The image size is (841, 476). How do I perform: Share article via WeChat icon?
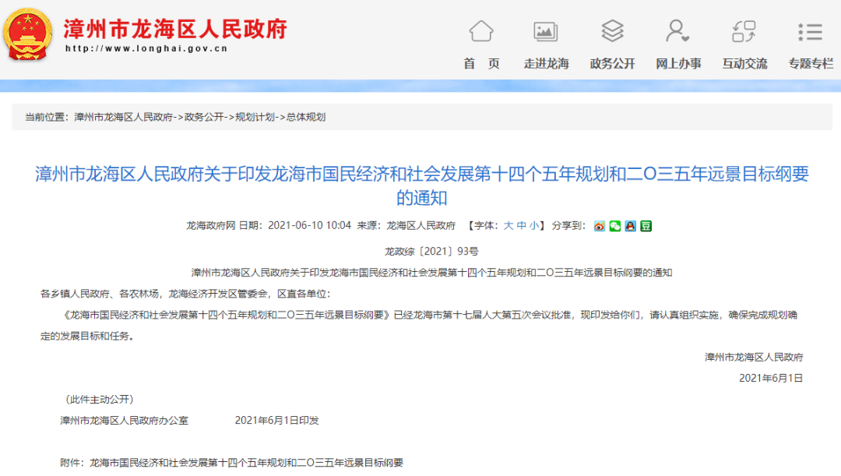click(x=614, y=226)
